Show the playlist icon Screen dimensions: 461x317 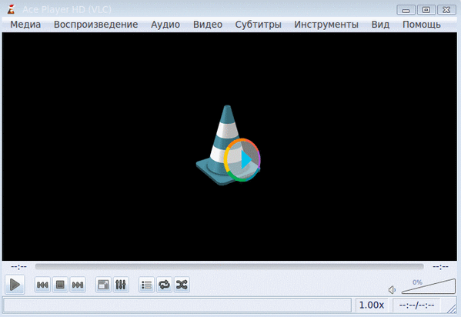(146, 285)
